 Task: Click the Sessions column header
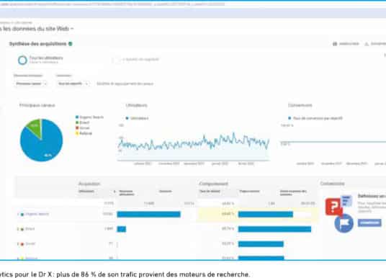point(166,192)
